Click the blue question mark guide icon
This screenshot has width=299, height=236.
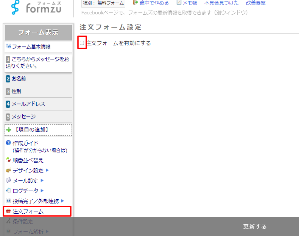click(x=8, y=143)
